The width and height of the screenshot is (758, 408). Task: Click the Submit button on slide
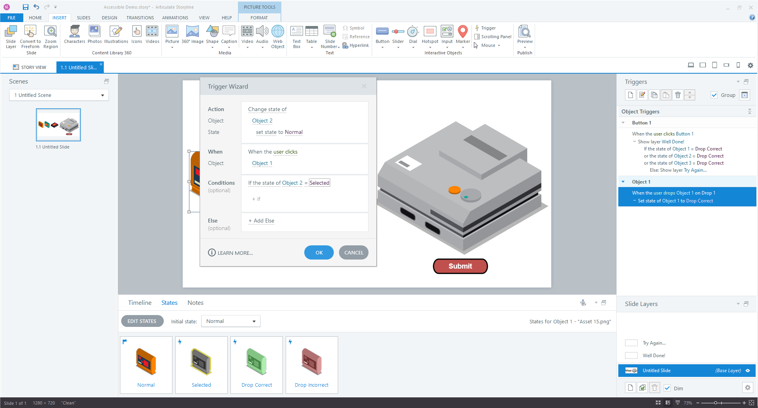[x=460, y=266]
